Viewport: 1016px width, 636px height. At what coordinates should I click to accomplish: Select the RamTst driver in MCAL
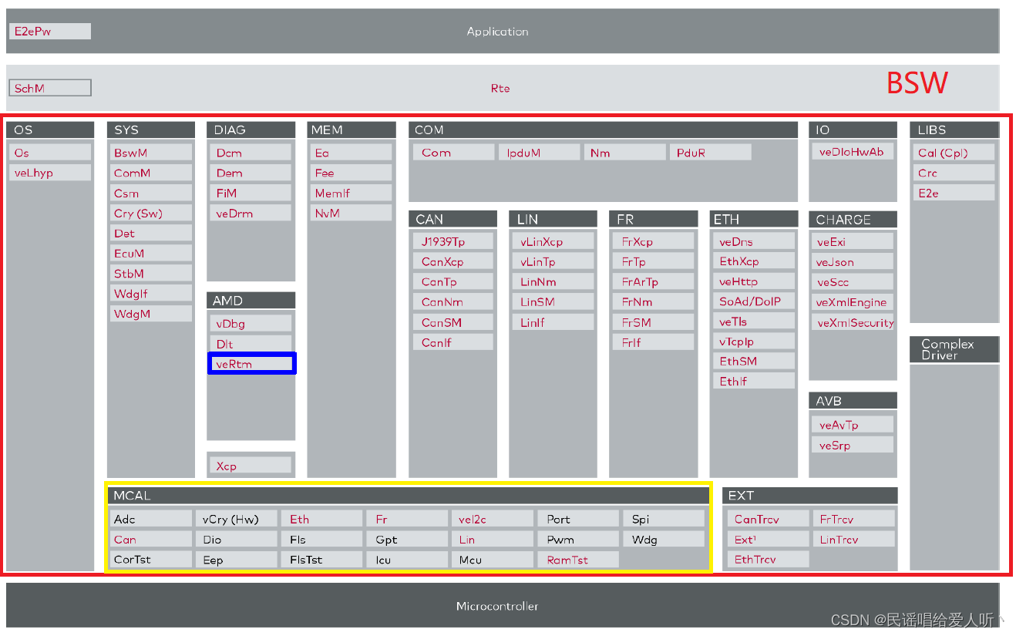pyautogui.click(x=577, y=560)
